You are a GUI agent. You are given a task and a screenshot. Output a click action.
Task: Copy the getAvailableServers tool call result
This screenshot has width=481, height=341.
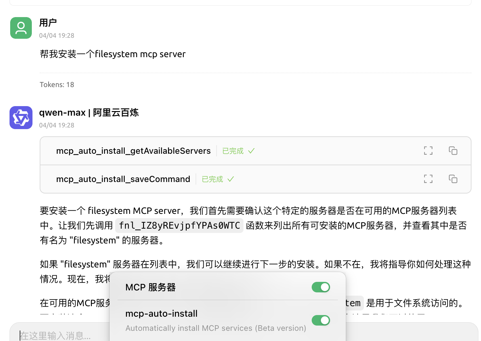(453, 151)
